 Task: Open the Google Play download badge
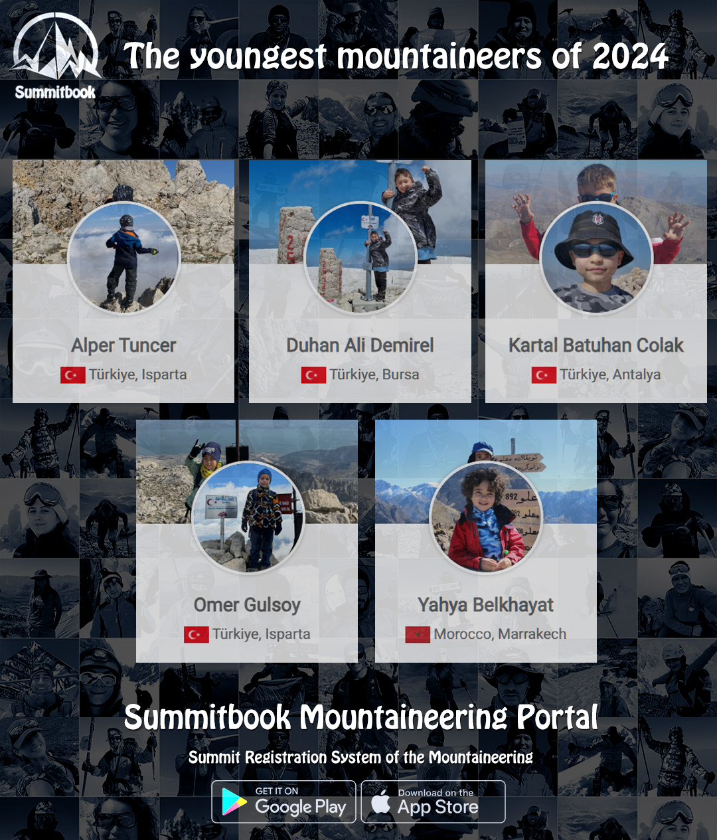[x=284, y=801]
